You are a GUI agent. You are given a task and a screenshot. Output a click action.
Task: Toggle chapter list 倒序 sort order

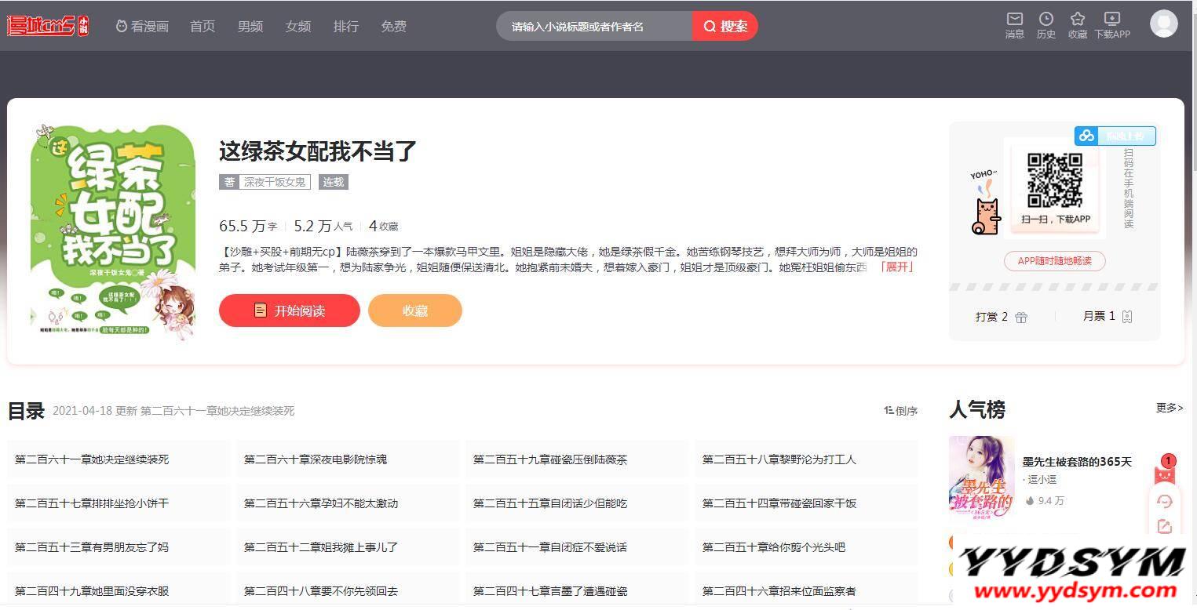pos(900,410)
